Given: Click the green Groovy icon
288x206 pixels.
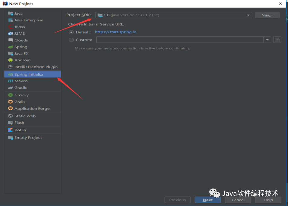Looking at the screenshot, I should click(x=11, y=95).
